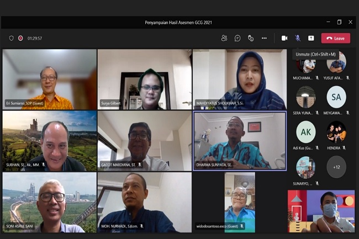
Task: Click the reactions raise-hand icon
Action: (251, 38)
